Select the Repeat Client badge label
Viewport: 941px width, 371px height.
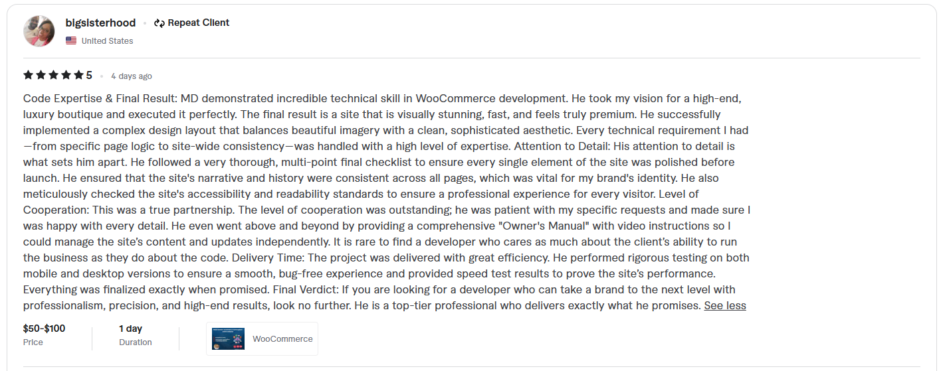[198, 23]
